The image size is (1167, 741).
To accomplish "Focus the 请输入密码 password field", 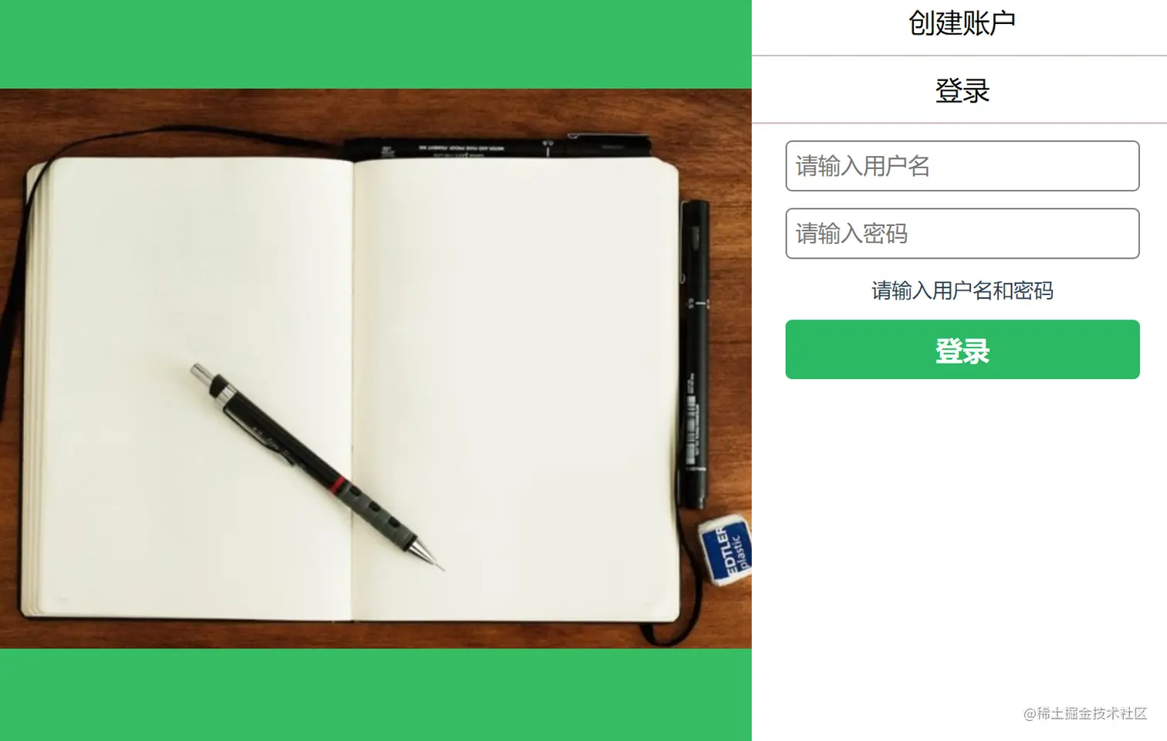I will 962,233.
